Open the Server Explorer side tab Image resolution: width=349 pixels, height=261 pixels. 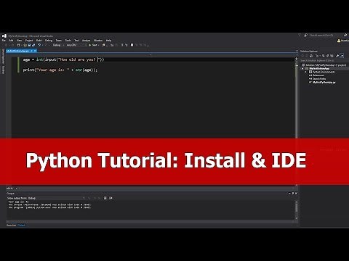(x=3, y=56)
